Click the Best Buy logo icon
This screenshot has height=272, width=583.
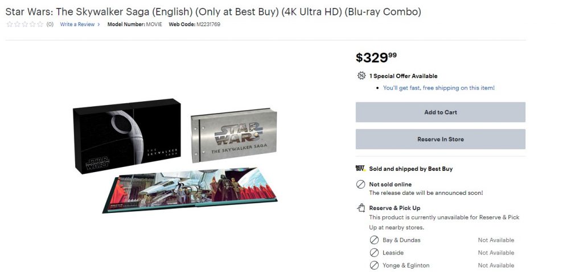point(360,169)
